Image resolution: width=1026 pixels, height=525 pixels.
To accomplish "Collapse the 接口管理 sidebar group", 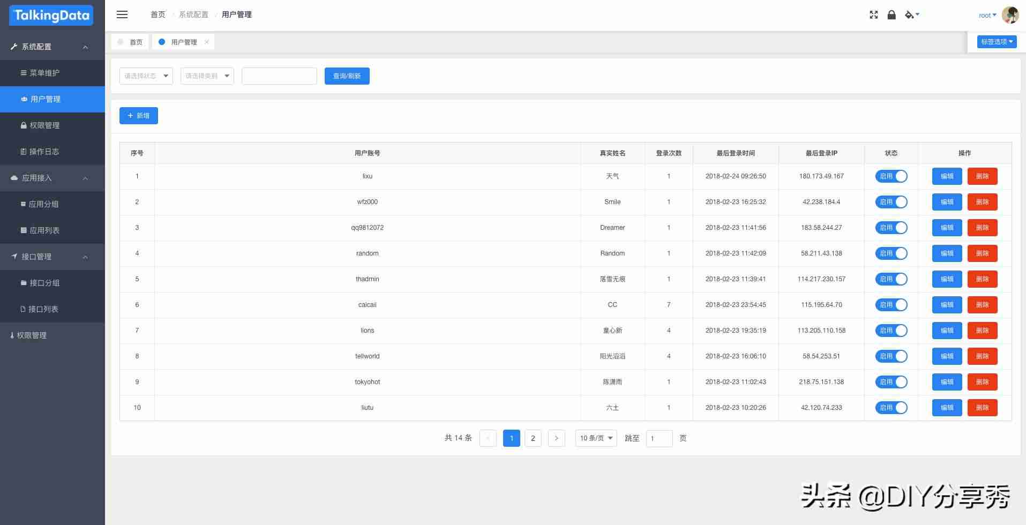I will point(53,257).
